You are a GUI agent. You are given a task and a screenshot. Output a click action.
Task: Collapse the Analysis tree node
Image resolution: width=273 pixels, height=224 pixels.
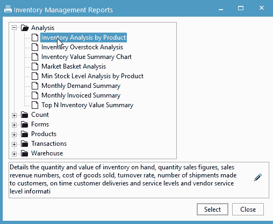coord(14,28)
